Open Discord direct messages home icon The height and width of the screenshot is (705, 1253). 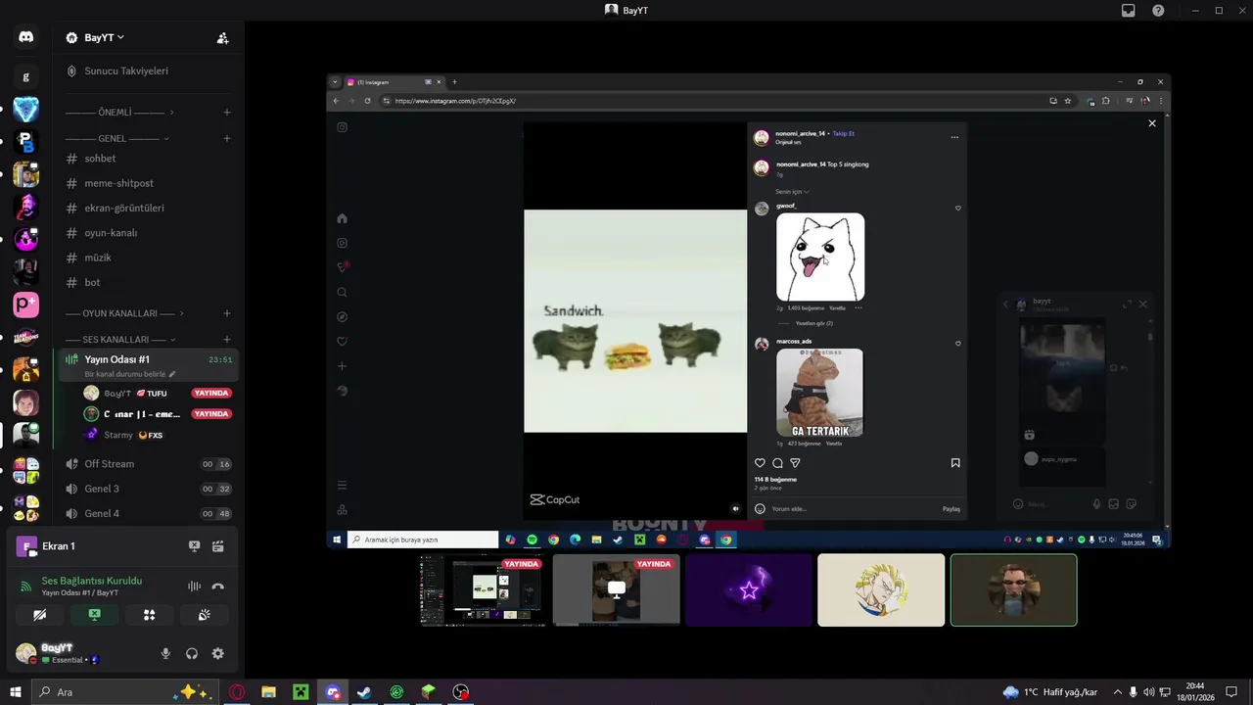25,37
